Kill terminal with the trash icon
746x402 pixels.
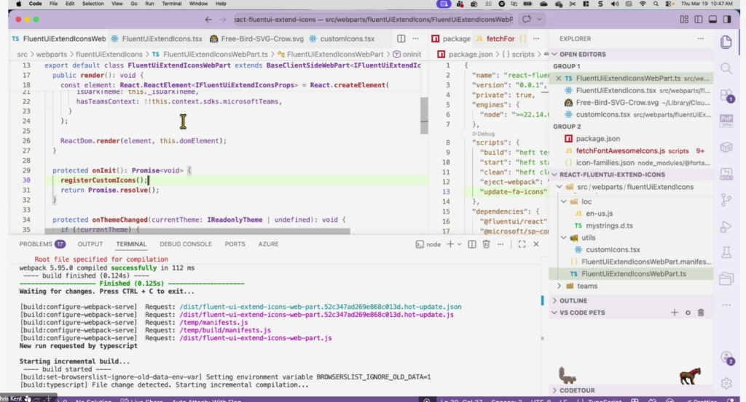[x=484, y=244]
